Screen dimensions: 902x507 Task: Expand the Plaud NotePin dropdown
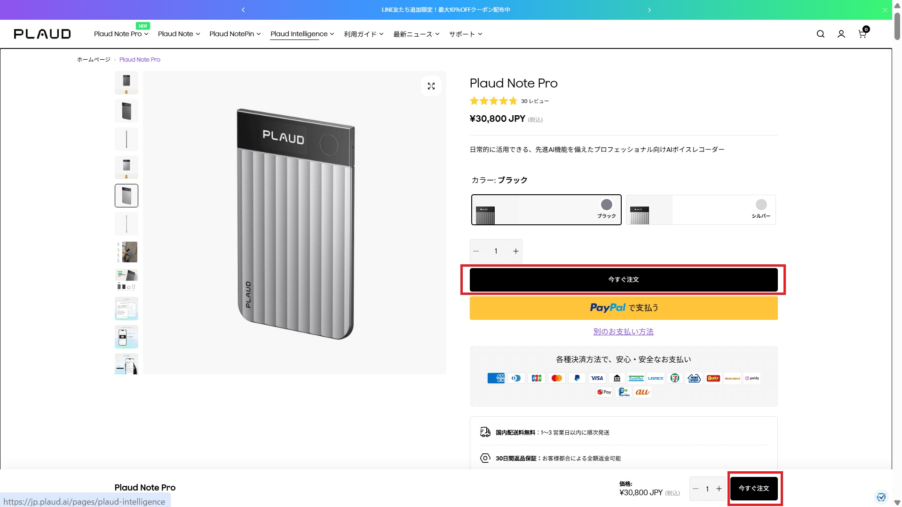pyautogui.click(x=235, y=34)
